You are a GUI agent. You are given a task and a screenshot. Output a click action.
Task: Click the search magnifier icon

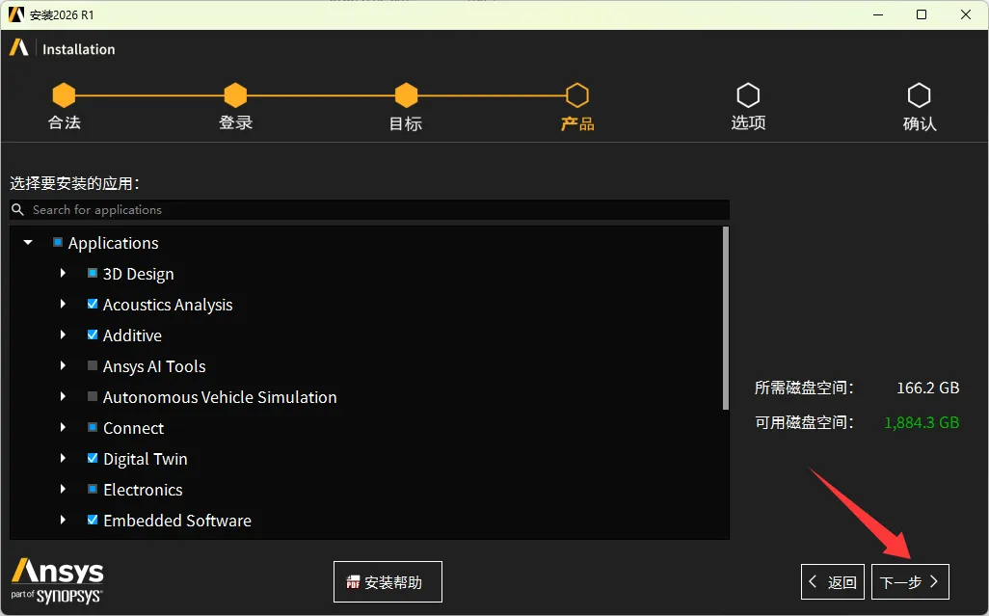point(17,209)
